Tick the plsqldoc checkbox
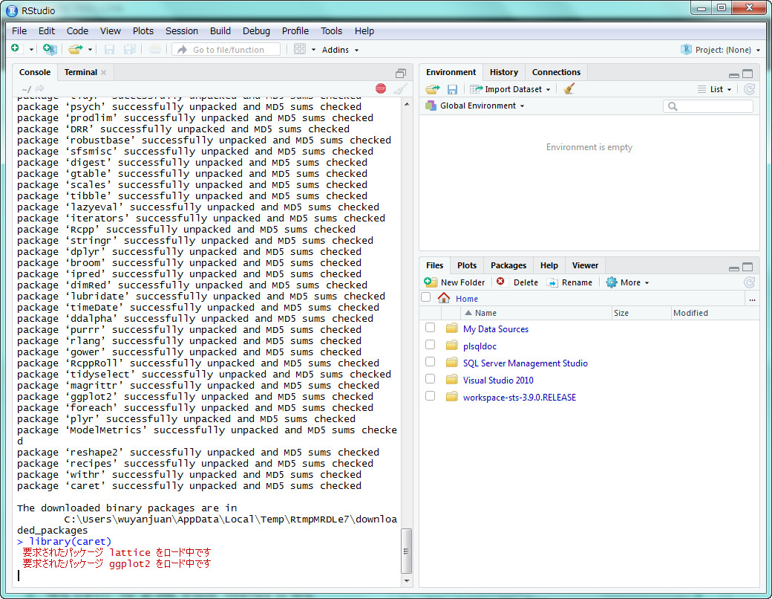This screenshot has height=599, width=772. (430, 345)
